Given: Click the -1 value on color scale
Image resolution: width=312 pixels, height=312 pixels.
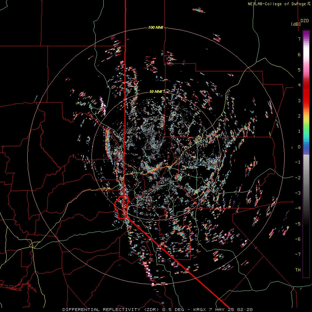Looking at the screenshot, I should 298,162.
